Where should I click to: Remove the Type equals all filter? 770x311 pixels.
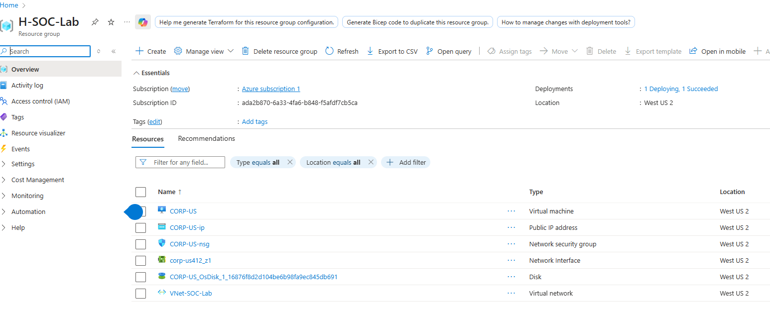[290, 162]
